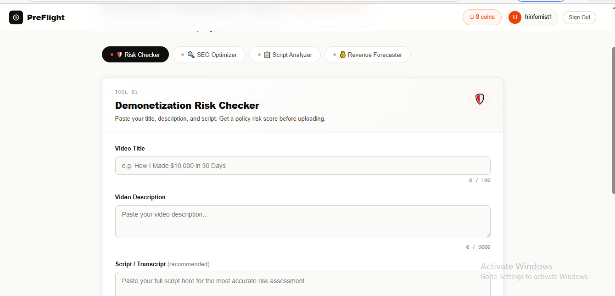Switch to the SEO Optimizer tab
This screenshot has height=296, width=615.
tap(209, 55)
